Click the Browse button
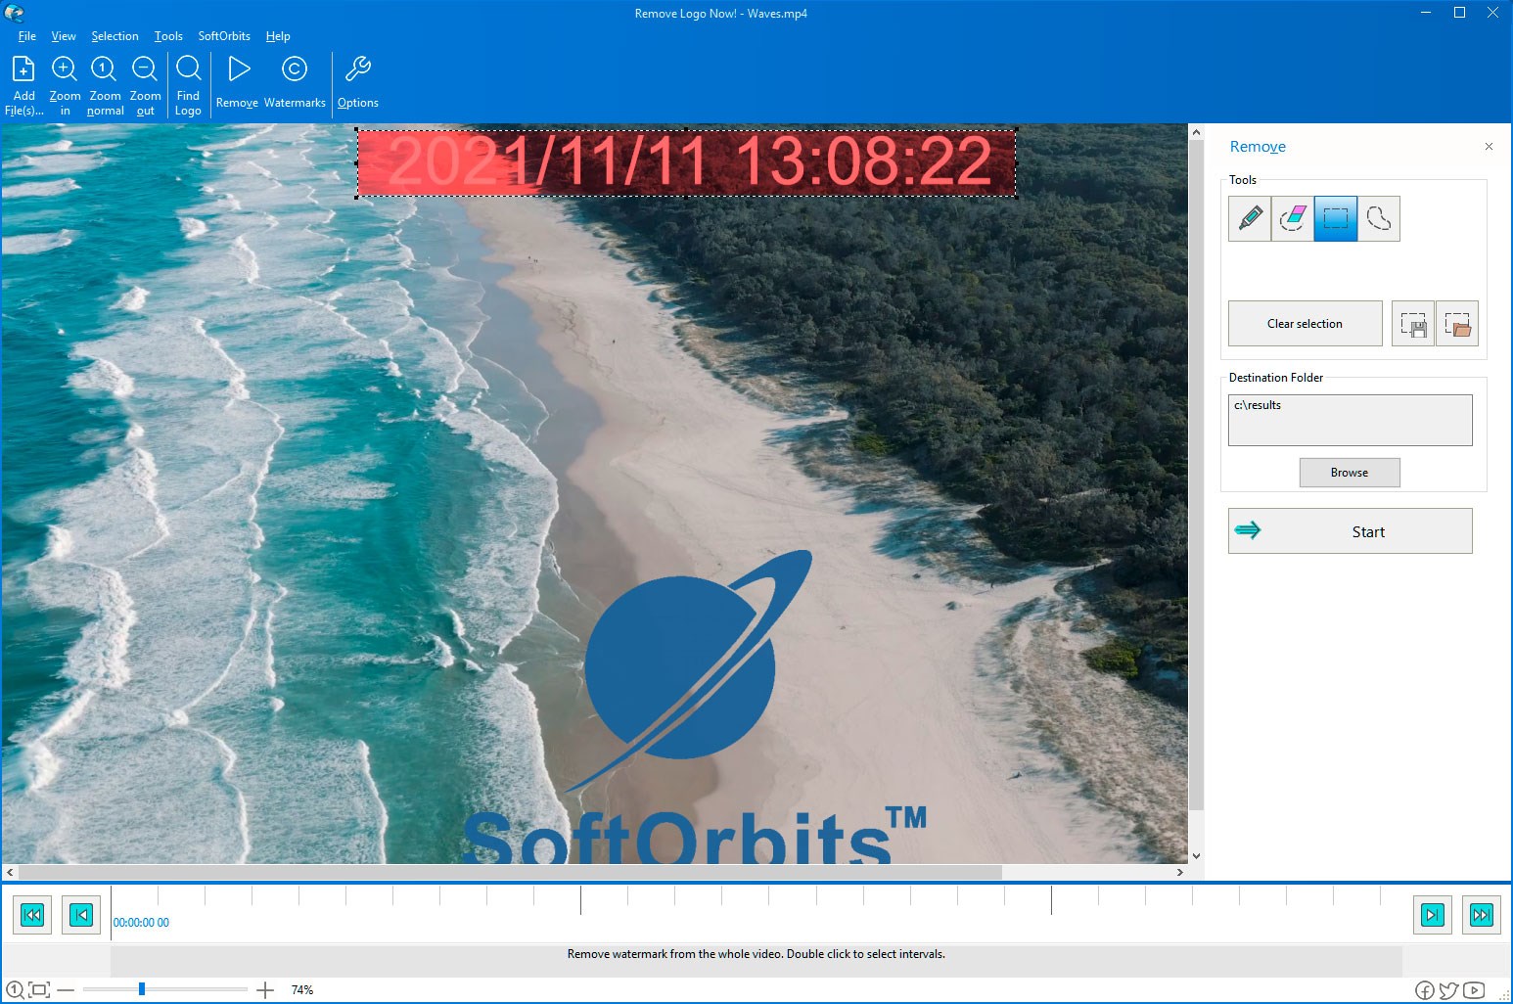The width and height of the screenshot is (1513, 1004). (x=1350, y=473)
